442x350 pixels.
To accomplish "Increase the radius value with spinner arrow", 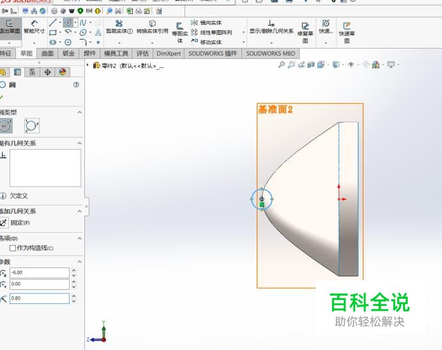I will pyautogui.click(x=74, y=296).
